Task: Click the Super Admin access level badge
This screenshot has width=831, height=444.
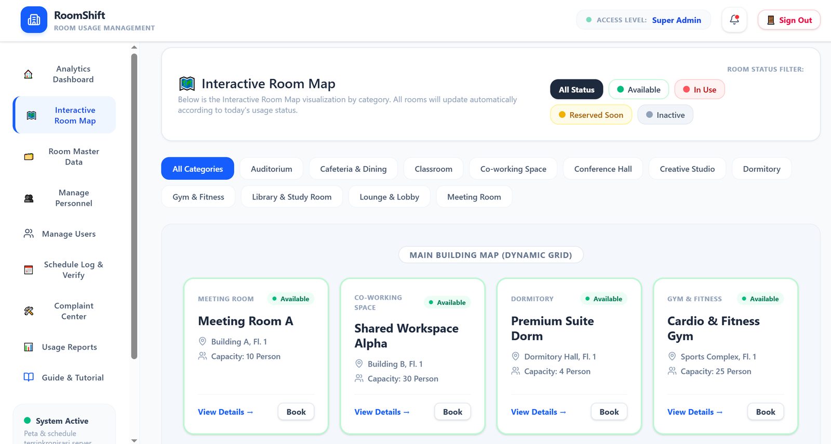Action: [x=644, y=20]
